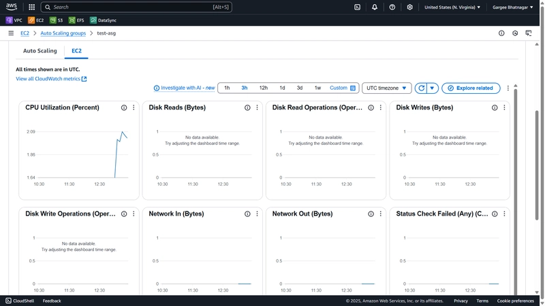The width and height of the screenshot is (545, 306).
Task: Open the AWS home logo
Action: pyautogui.click(x=11, y=7)
